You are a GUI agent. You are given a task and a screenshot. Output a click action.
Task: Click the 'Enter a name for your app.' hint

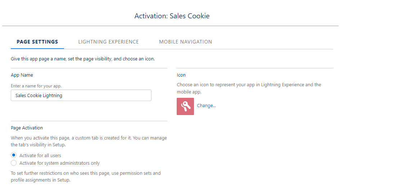tap(36, 86)
